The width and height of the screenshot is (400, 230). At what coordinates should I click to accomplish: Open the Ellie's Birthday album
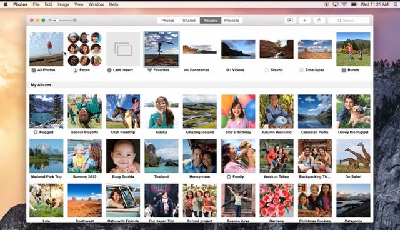pos(238,111)
